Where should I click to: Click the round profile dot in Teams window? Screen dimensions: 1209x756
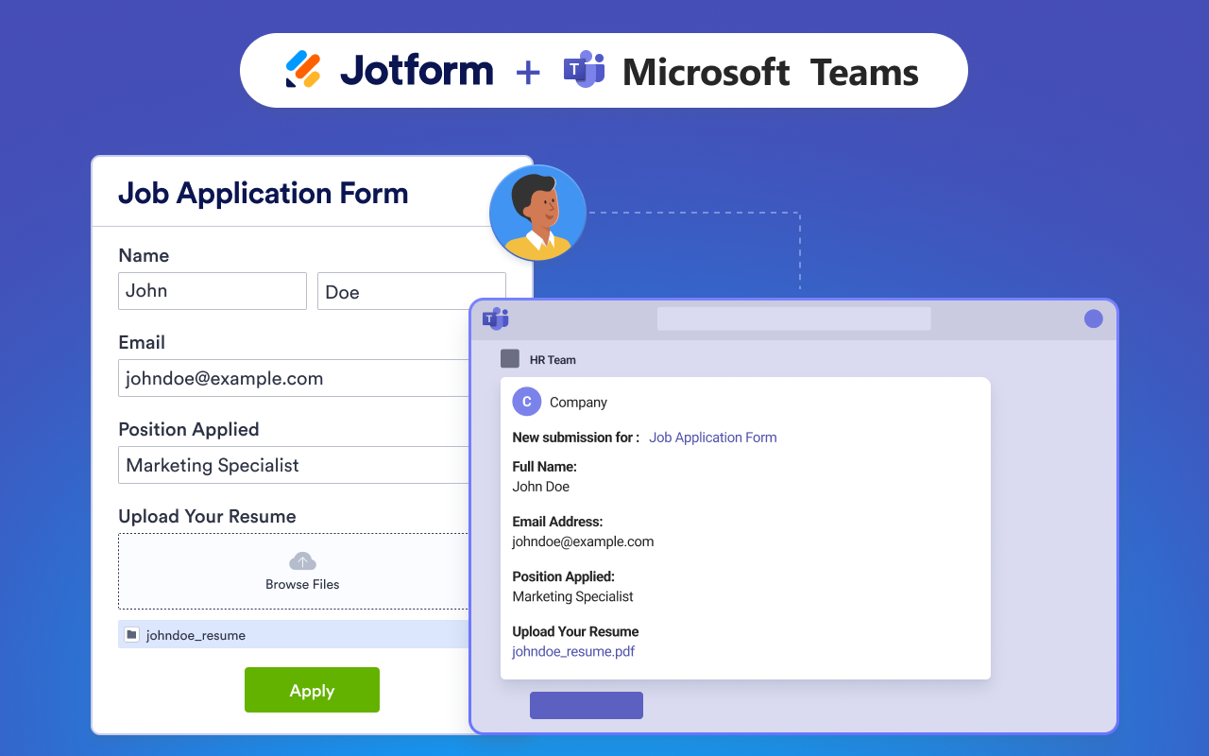pos(1093,318)
